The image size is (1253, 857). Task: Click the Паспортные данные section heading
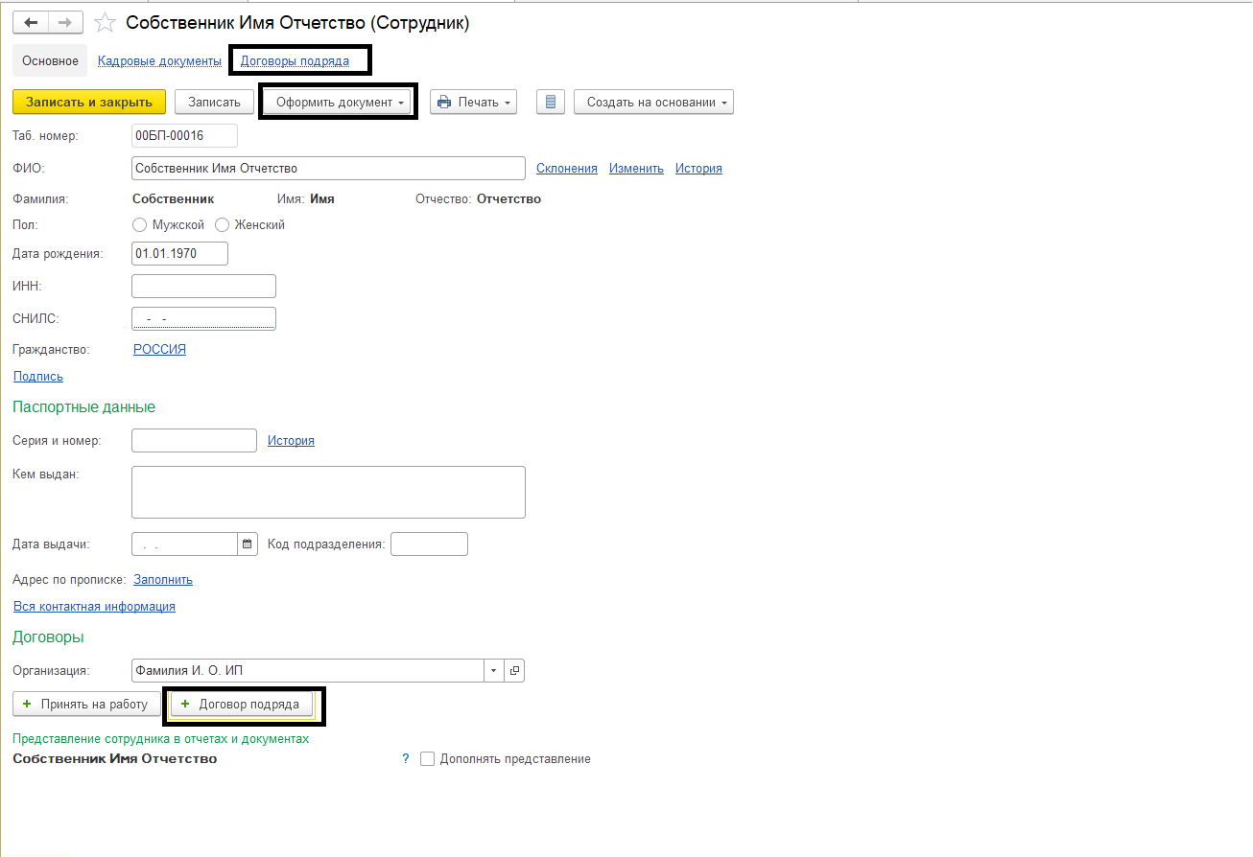pos(84,407)
